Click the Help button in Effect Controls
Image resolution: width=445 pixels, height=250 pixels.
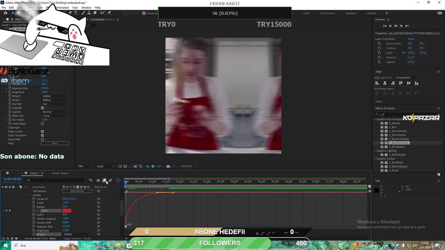pyautogui.click(x=55, y=143)
